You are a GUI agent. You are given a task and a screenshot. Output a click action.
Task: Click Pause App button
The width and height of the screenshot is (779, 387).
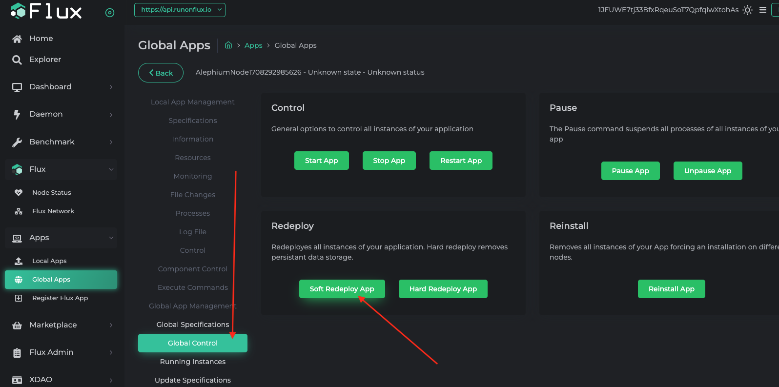[630, 171]
